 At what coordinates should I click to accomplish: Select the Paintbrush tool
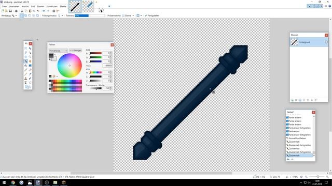coord(26,70)
